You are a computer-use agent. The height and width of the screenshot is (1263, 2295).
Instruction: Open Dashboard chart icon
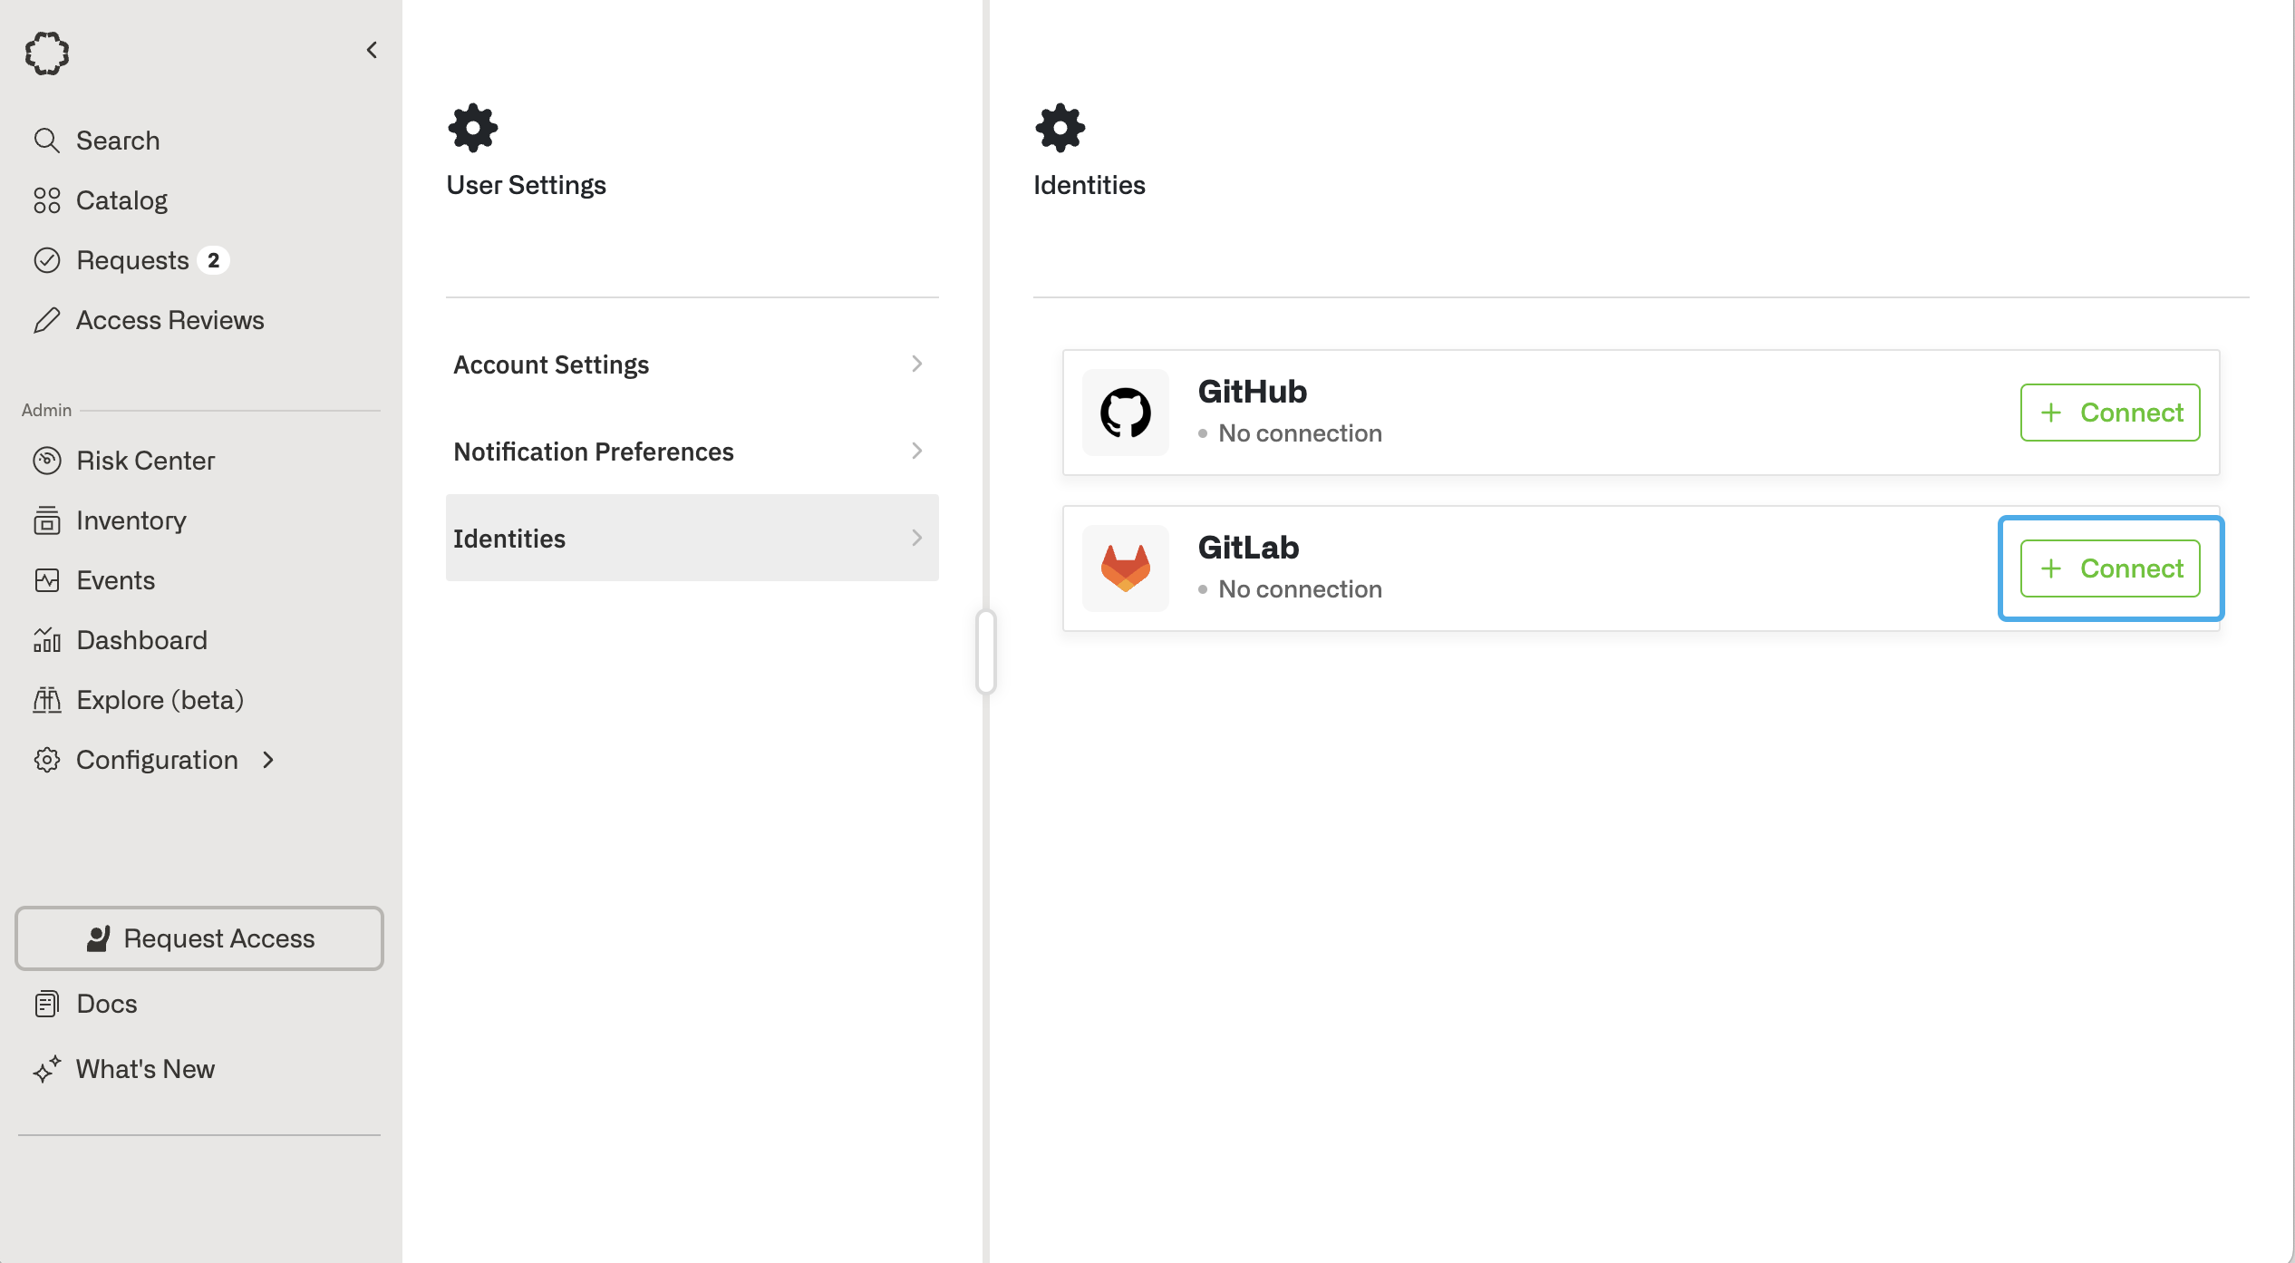coord(46,640)
